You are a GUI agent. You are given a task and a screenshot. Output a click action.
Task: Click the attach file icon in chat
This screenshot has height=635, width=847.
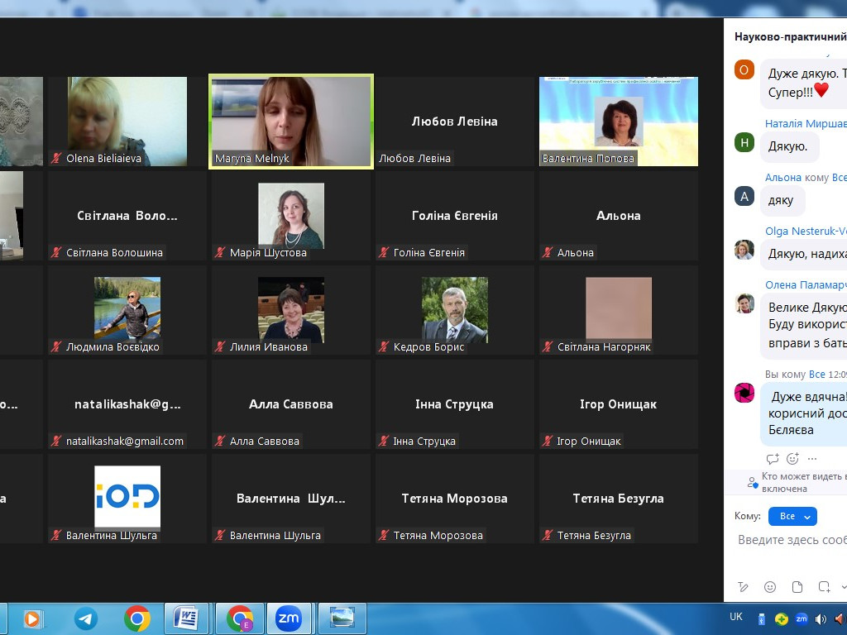(797, 587)
